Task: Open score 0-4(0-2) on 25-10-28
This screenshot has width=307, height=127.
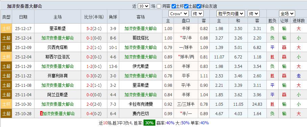Action: 94,113
